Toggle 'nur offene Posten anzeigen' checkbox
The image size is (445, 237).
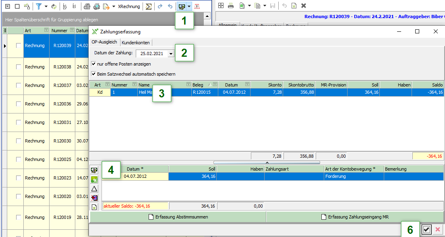94,64
